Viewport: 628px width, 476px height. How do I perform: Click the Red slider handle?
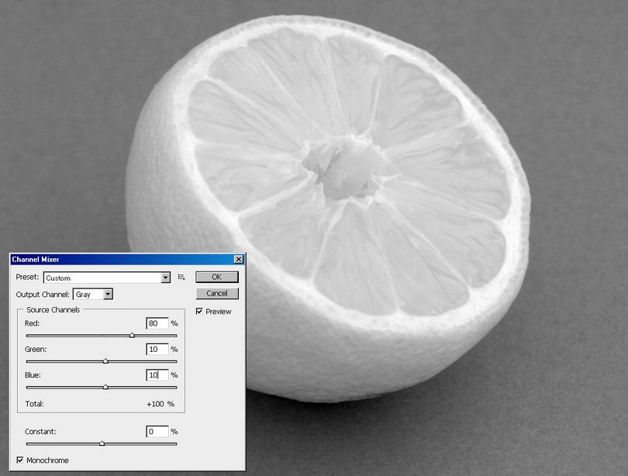click(x=132, y=336)
